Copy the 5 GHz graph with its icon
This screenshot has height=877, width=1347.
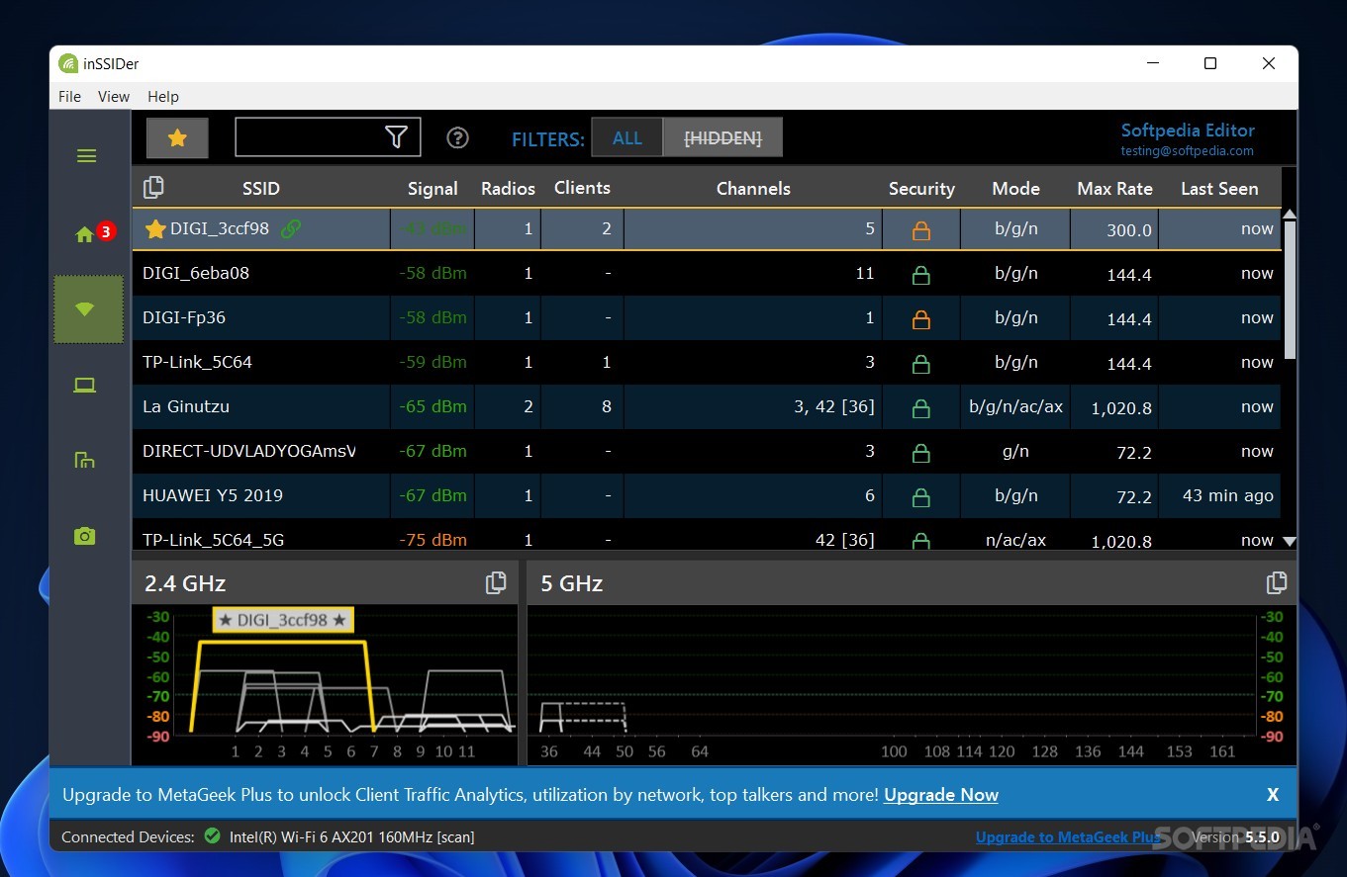[1277, 583]
